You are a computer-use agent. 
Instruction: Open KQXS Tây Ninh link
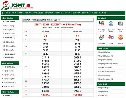(8, 30)
